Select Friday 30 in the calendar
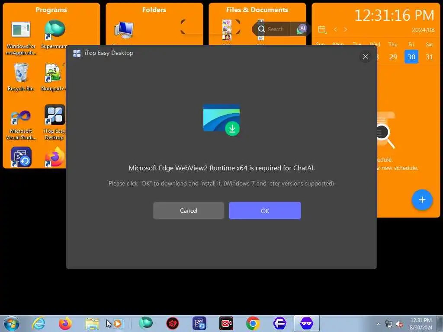The image size is (443, 332). [x=411, y=57]
